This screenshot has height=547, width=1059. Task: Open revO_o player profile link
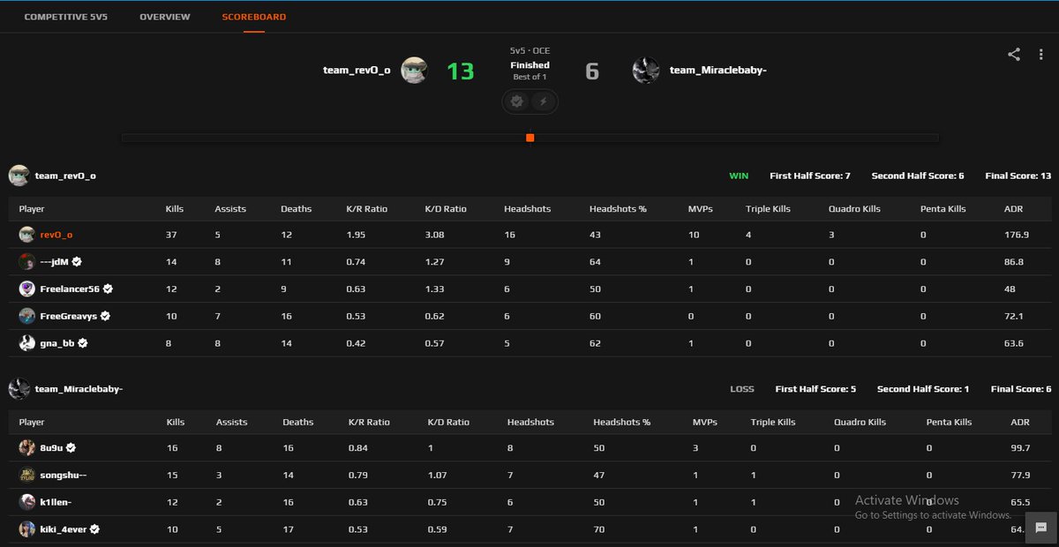click(56, 235)
